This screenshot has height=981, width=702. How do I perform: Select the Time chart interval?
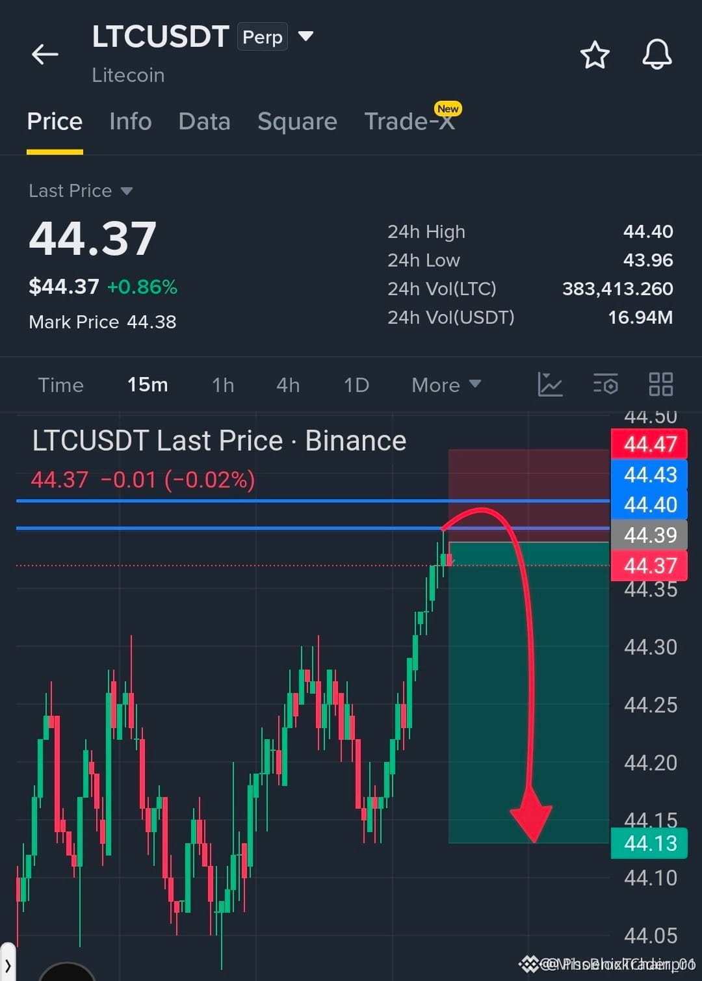[x=60, y=385]
